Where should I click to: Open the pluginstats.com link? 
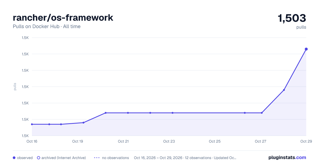point(287,157)
